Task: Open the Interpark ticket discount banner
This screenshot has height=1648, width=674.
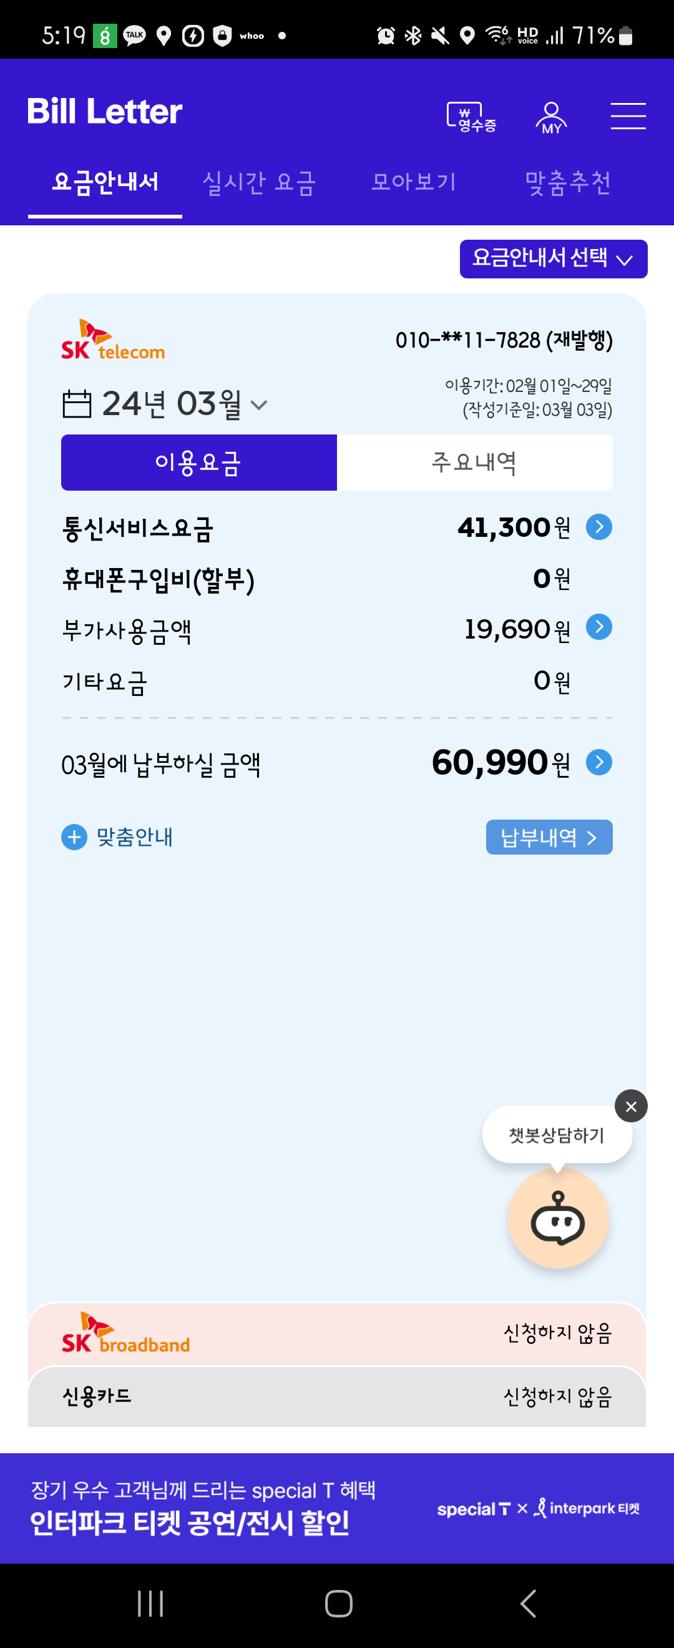Action: pos(336,1508)
